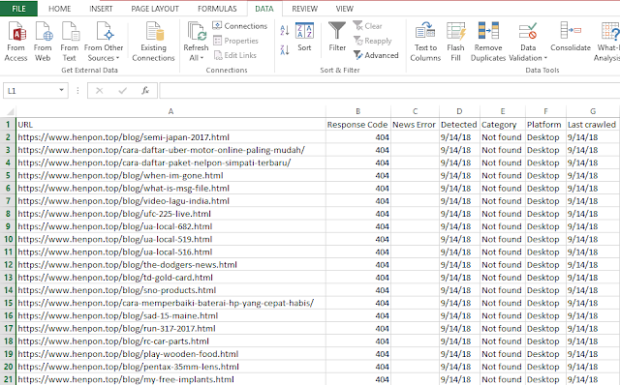Click the Refresh All icon
Viewport: 620px width, 385px height.
coord(197,32)
